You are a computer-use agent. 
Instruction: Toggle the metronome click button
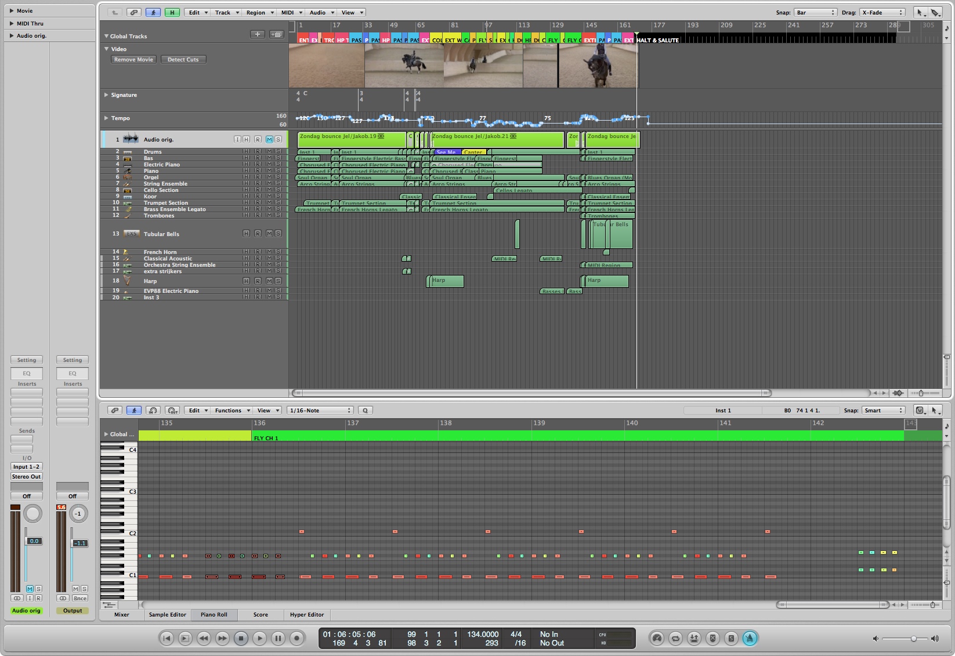click(750, 639)
